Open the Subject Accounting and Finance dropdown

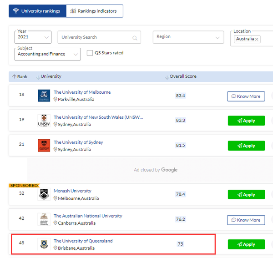(x=47, y=54)
